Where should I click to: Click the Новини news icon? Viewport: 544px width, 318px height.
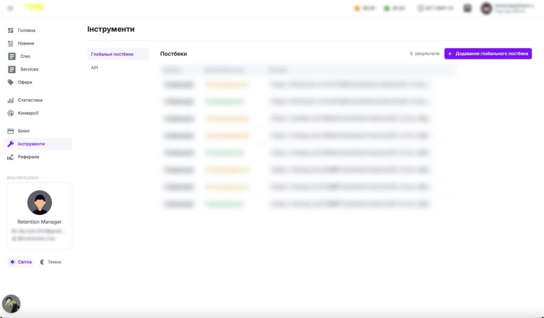pos(11,44)
